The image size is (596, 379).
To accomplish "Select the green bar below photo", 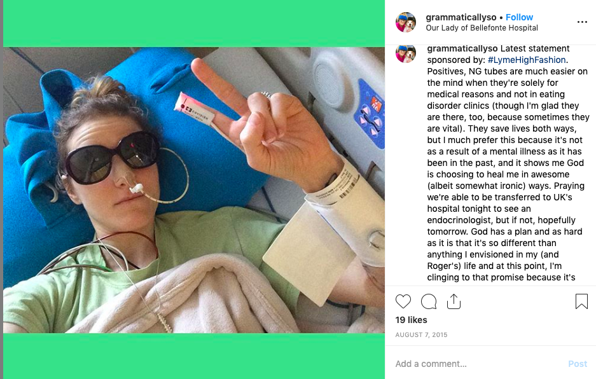I will coord(194,356).
